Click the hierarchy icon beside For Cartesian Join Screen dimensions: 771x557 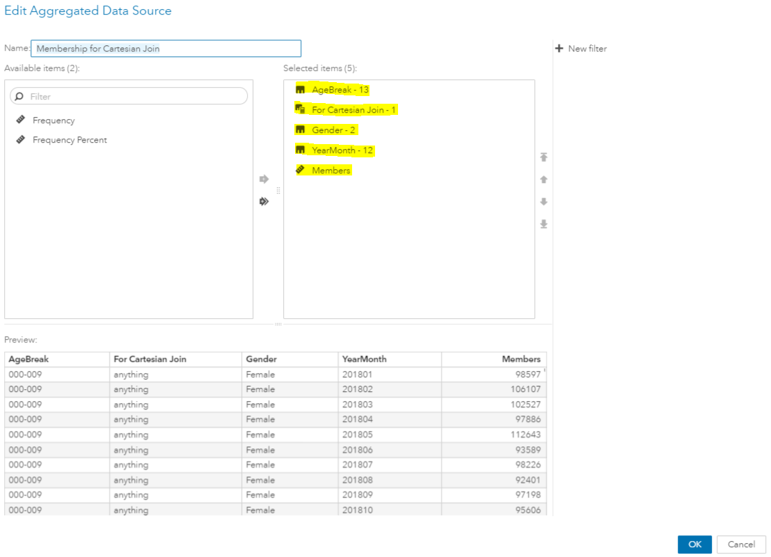coord(301,109)
